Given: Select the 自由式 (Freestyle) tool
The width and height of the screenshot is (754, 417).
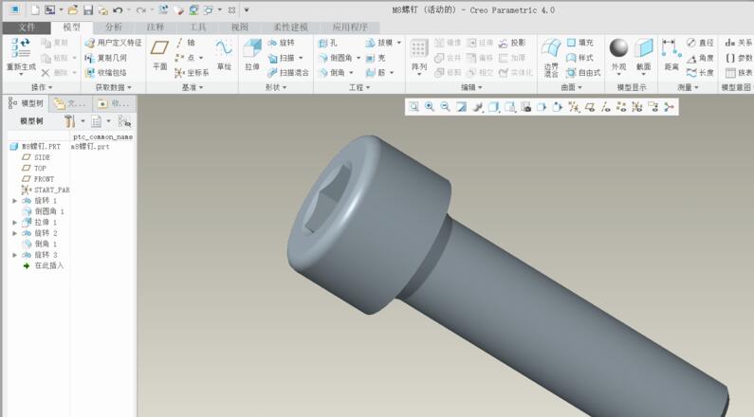Looking at the screenshot, I should tap(583, 73).
